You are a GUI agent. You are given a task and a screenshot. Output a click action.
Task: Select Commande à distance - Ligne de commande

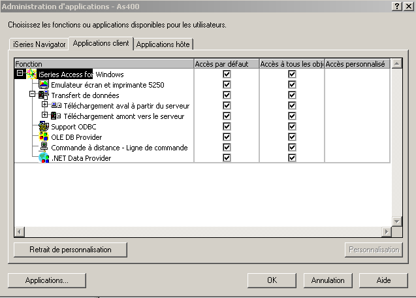coord(119,148)
